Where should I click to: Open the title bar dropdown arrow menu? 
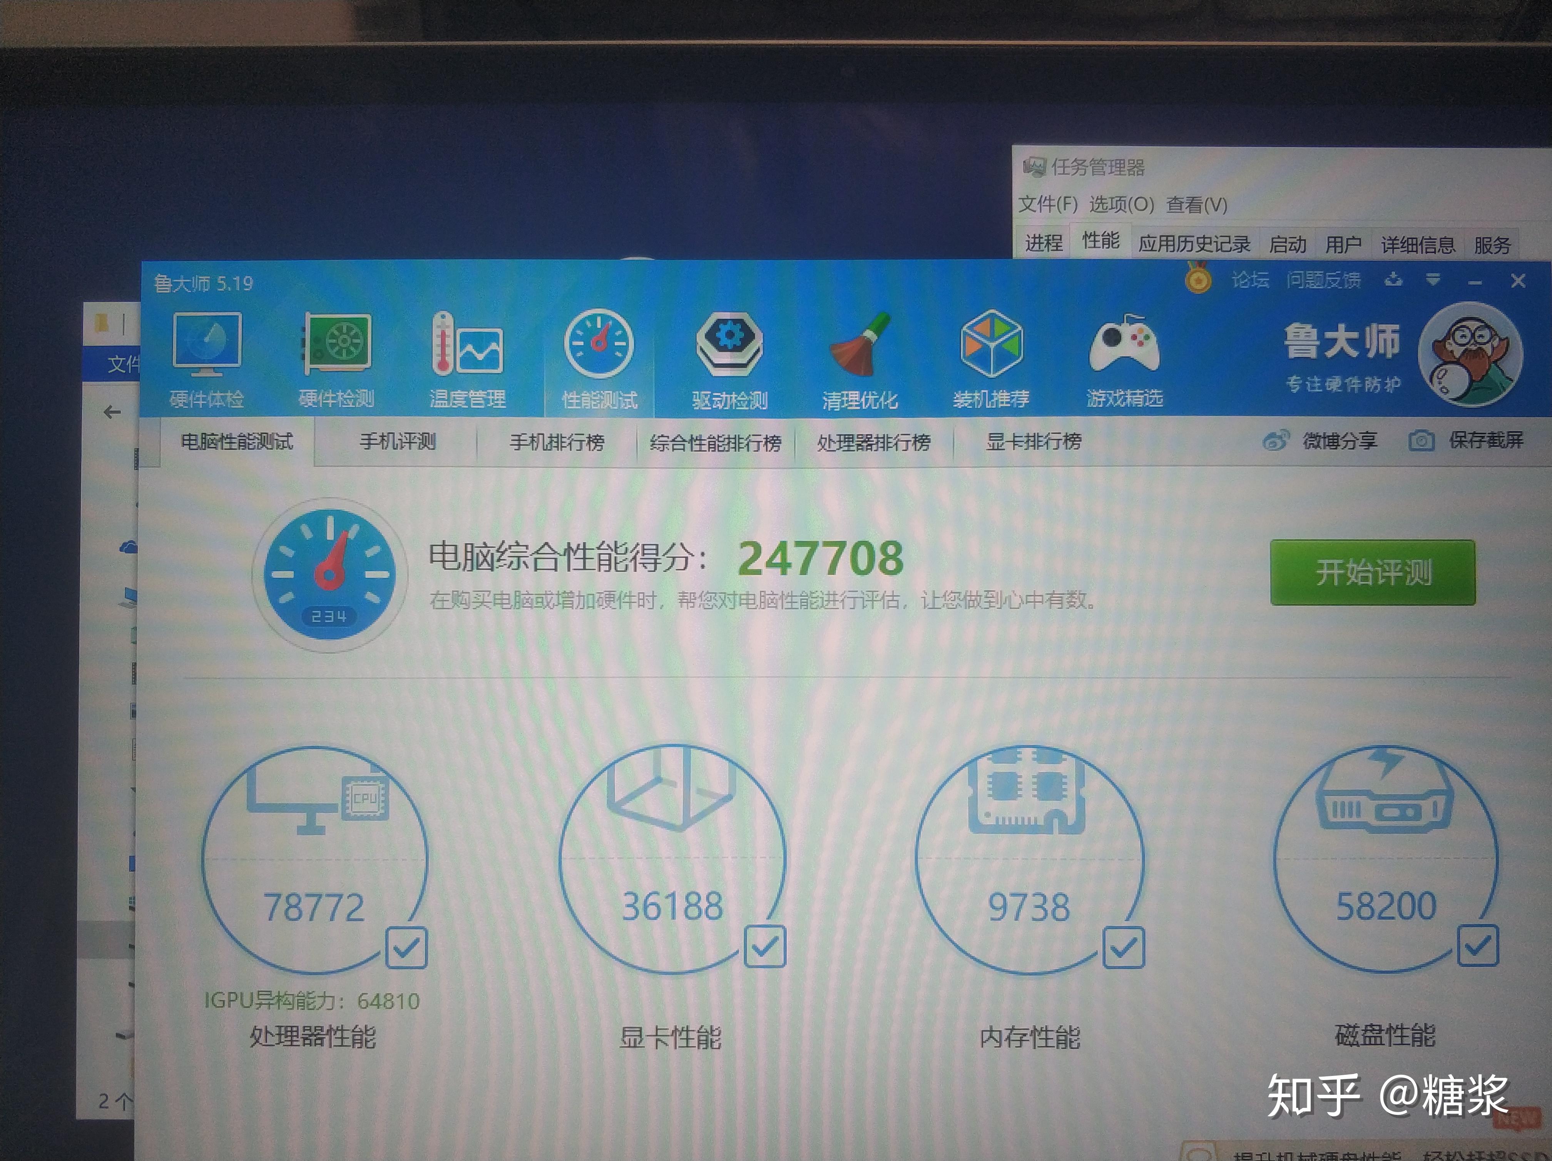coord(1433,280)
